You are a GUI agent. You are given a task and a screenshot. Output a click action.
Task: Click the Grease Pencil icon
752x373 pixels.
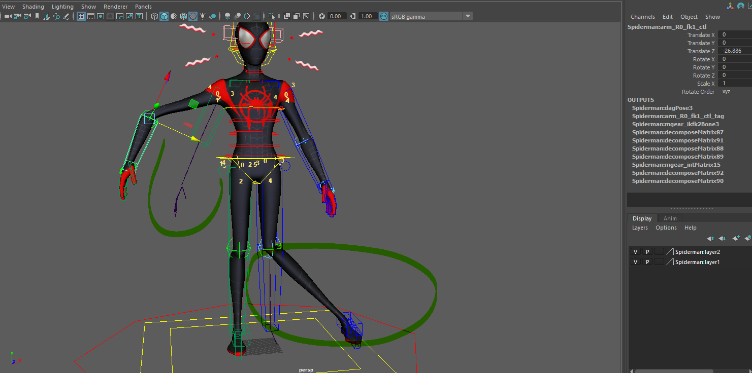(66, 16)
